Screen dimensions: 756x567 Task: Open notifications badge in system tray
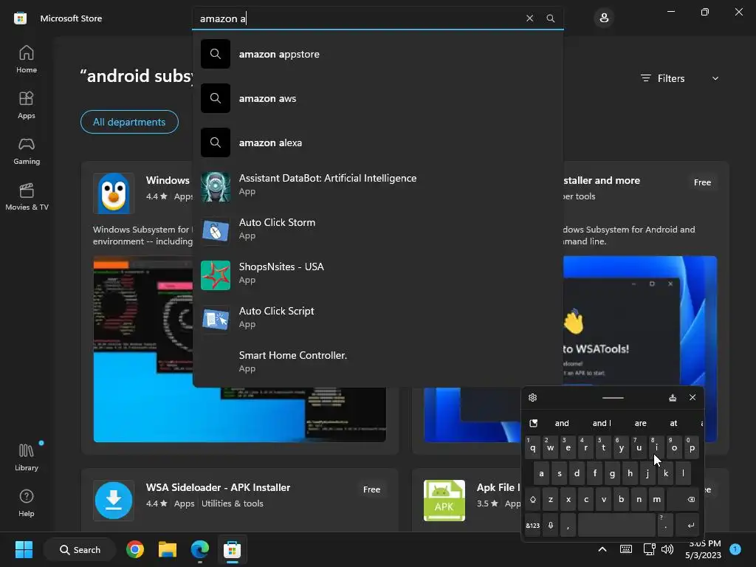735,549
